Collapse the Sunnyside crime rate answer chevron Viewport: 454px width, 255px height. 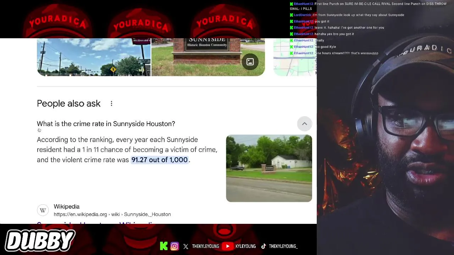(x=304, y=124)
